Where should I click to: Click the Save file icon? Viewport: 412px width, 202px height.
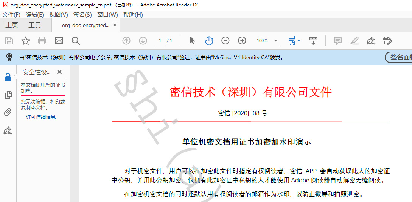click(9, 41)
